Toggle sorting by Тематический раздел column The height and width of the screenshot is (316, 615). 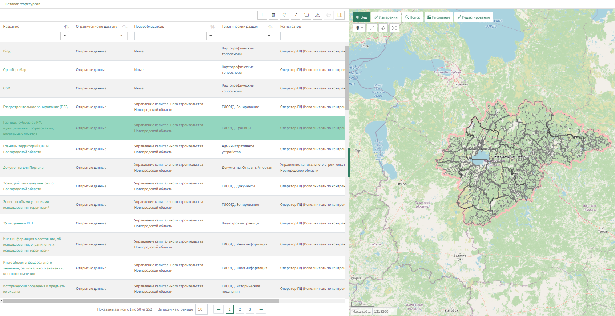tap(271, 27)
